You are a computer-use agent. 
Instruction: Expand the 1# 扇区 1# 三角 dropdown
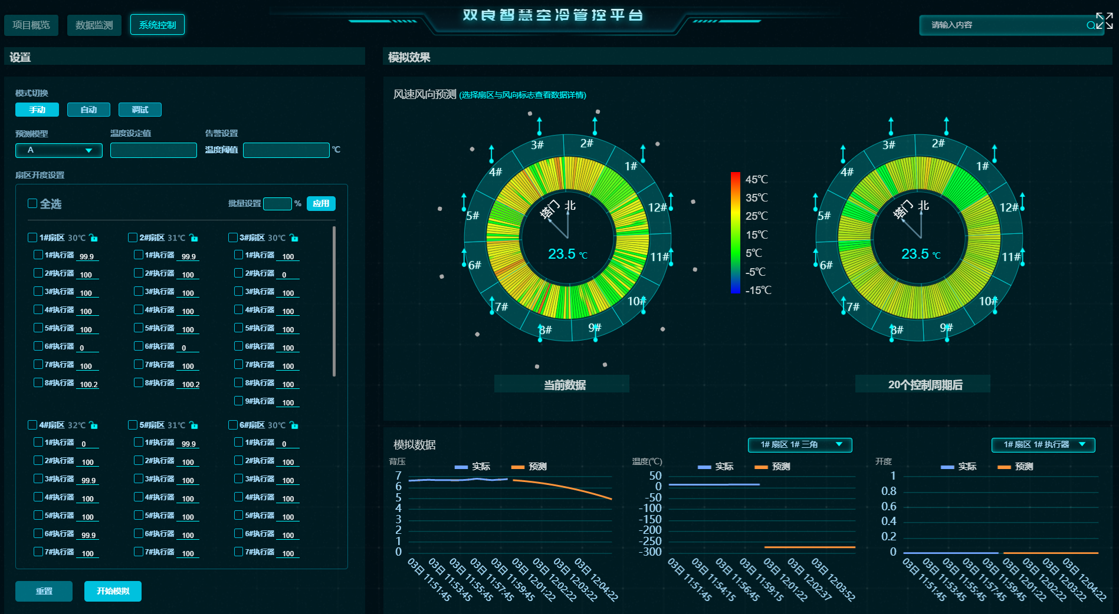(x=799, y=445)
